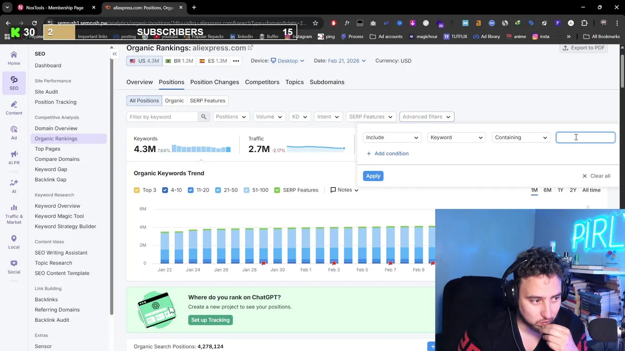Image resolution: width=625 pixels, height=351 pixels.
Task: Select the 6M time range
Action: (547, 190)
